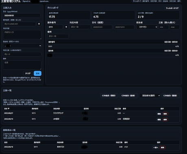Click the v1.0 note cell in deleted list
Viewport: 187px width, 154px height.
pos(126,147)
